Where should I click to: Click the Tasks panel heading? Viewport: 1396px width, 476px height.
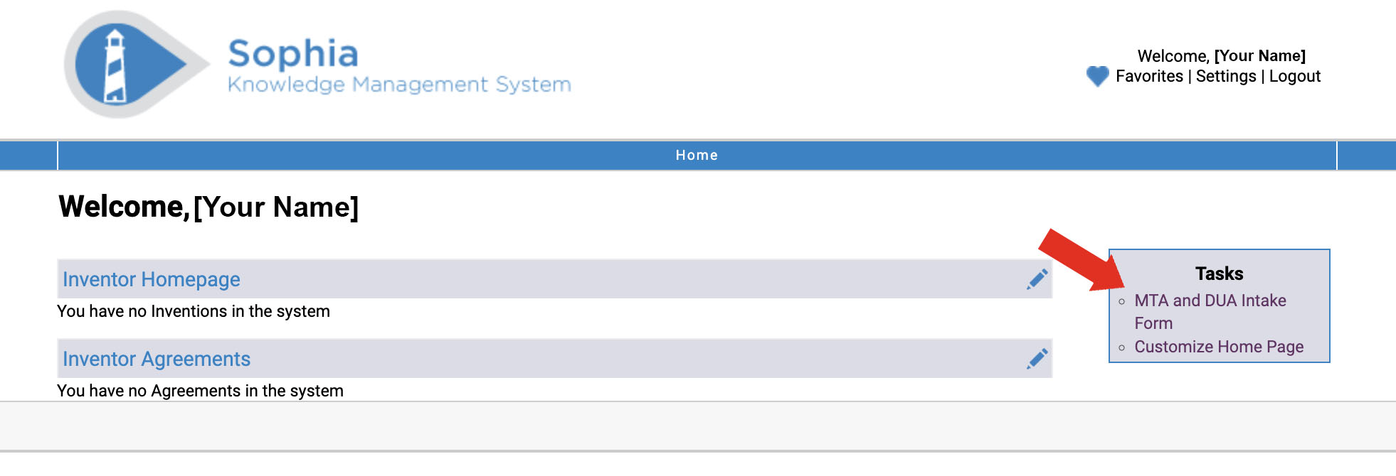pos(1219,274)
